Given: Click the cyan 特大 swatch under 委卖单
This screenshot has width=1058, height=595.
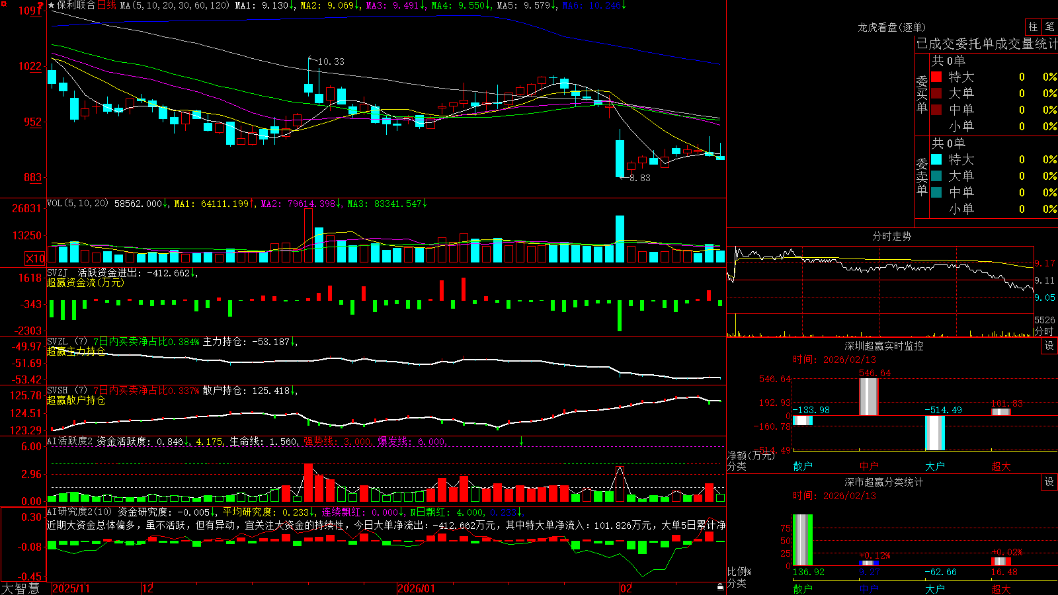Looking at the screenshot, I should click(x=936, y=159).
